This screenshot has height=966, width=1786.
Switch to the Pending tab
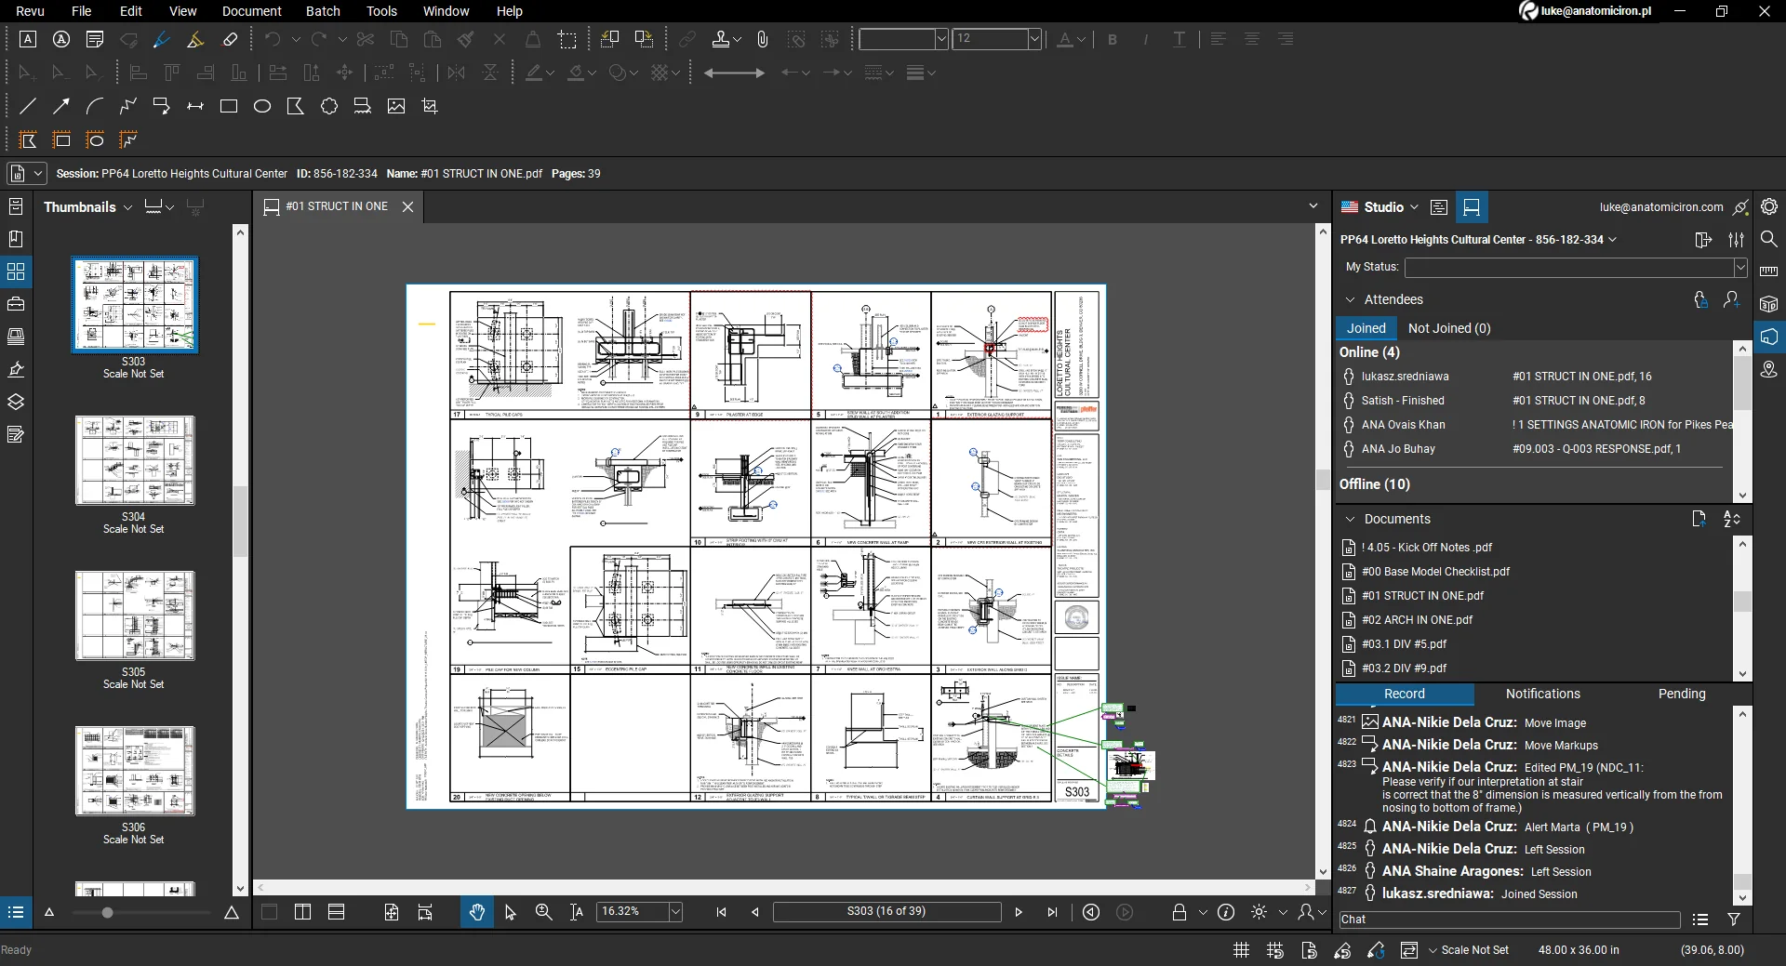pos(1682,694)
